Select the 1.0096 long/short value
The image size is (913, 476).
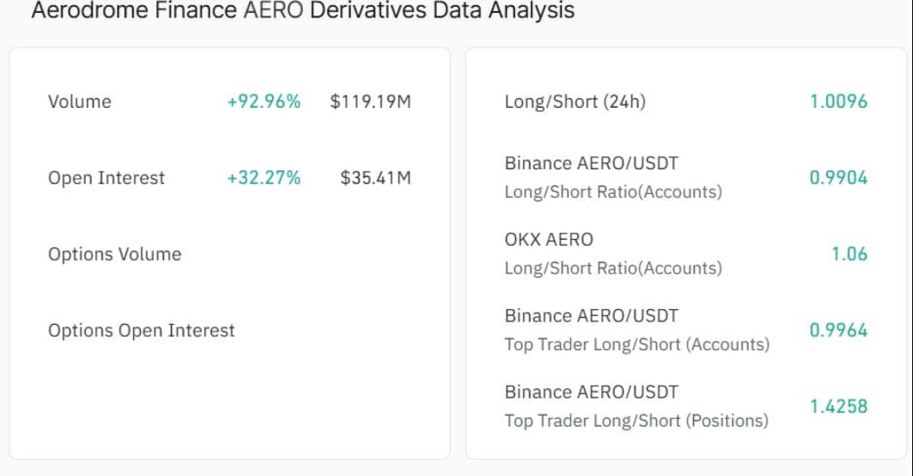(838, 102)
